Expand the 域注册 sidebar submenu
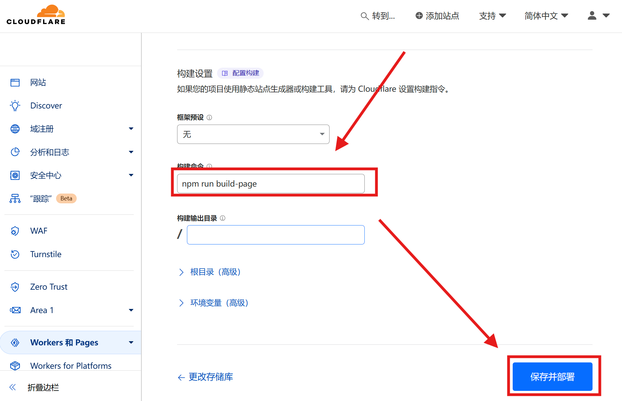The width and height of the screenshot is (622, 401). [131, 129]
